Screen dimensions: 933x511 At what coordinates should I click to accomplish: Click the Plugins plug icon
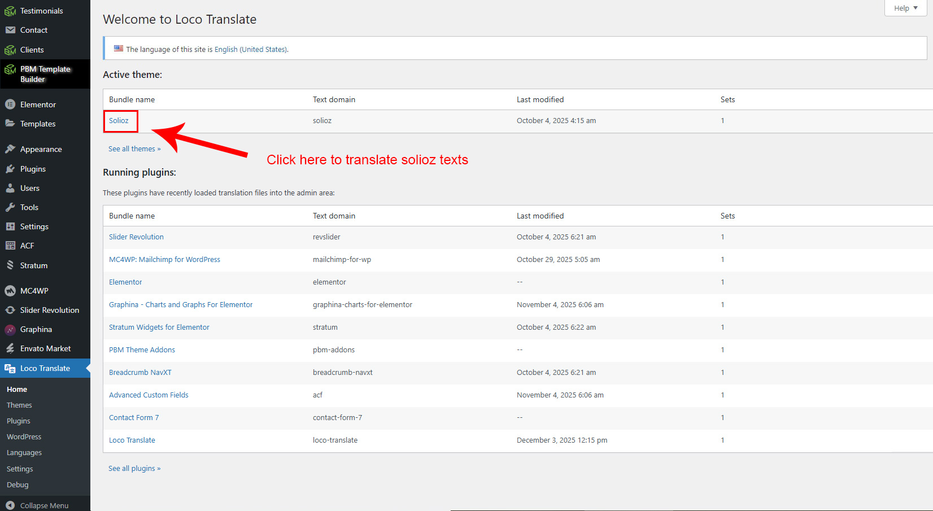point(10,169)
